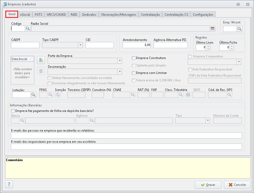Increase Última Ficha value

point(232,46)
